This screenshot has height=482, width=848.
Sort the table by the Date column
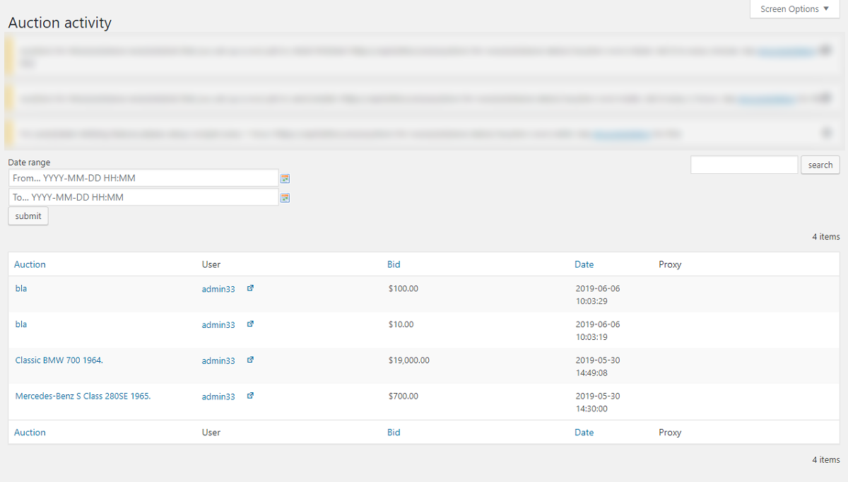(x=584, y=264)
